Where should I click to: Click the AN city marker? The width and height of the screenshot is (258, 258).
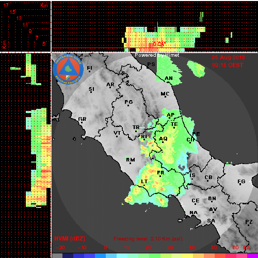point(168,82)
